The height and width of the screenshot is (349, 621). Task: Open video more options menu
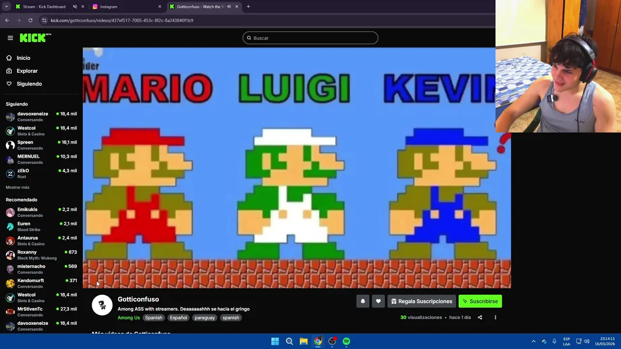click(x=495, y=317)
